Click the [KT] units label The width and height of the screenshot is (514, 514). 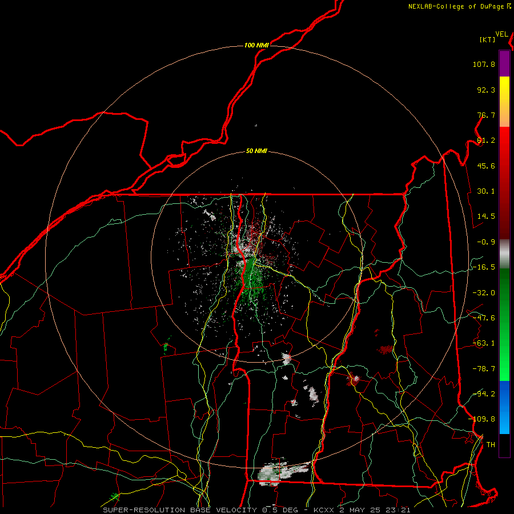487,39
